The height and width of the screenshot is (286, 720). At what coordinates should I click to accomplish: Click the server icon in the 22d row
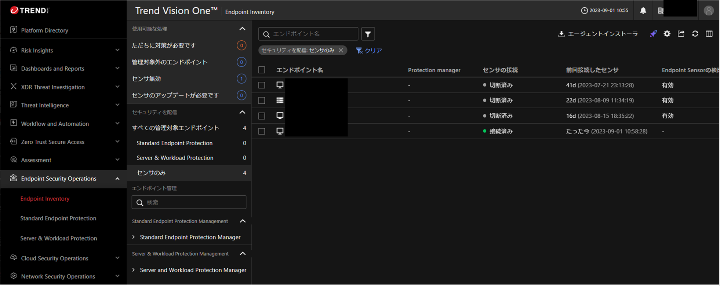click(x=280, y=100)
